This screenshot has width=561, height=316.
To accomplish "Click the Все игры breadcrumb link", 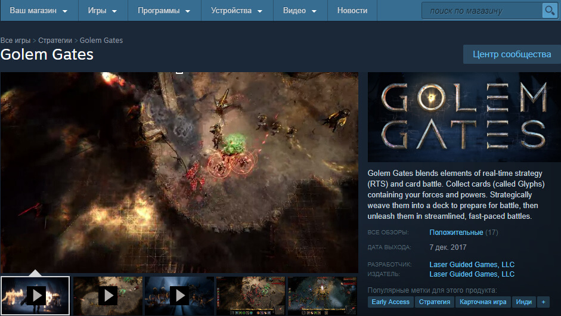I will click(16, 41).
